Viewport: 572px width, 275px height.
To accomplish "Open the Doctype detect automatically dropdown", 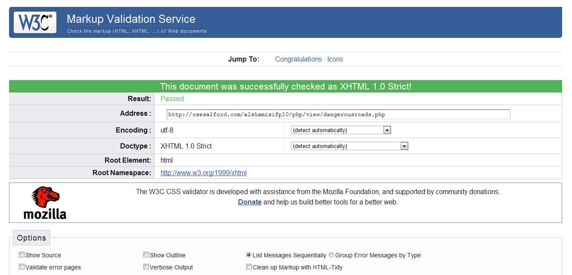I will 349,146.
